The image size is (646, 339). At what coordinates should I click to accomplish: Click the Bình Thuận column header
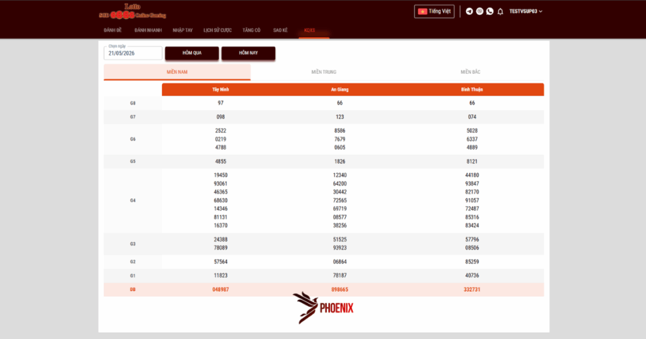pyautogui.click(x=472, y=89)
